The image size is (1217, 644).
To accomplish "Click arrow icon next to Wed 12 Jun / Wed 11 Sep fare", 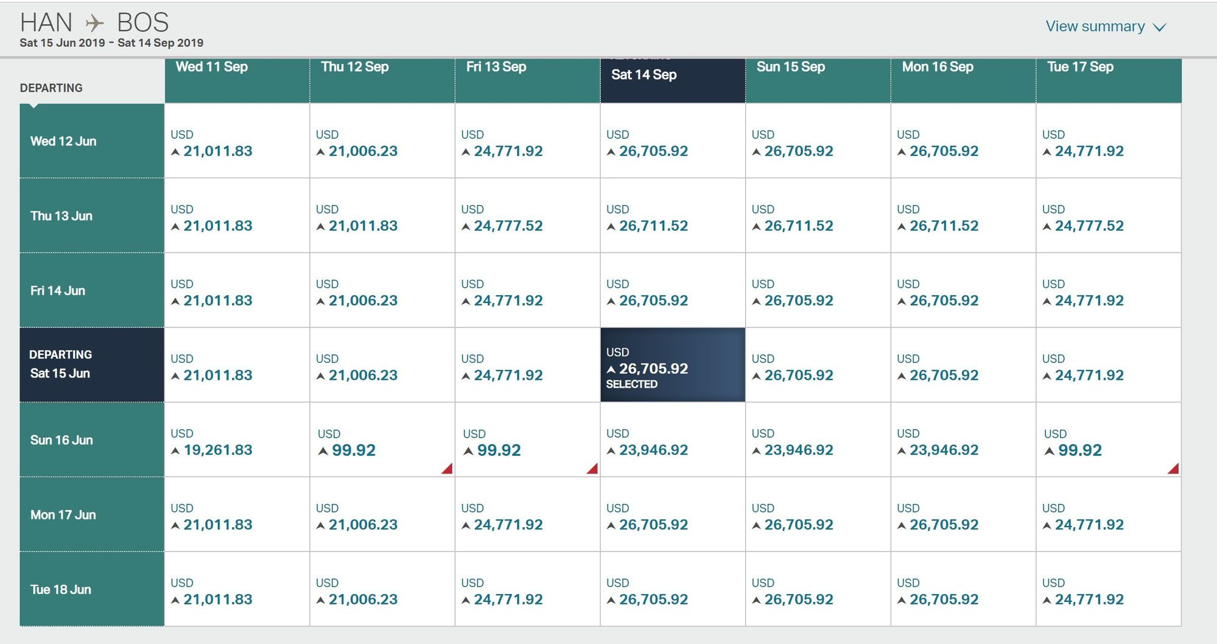I will [175, 152].
